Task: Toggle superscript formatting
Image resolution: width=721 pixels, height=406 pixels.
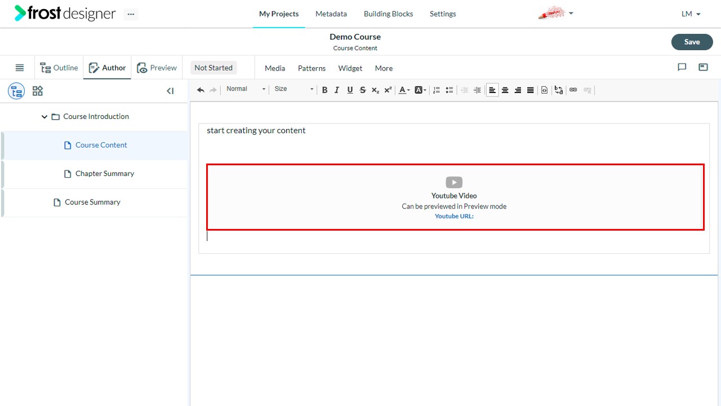Action: tap(388, 90)
